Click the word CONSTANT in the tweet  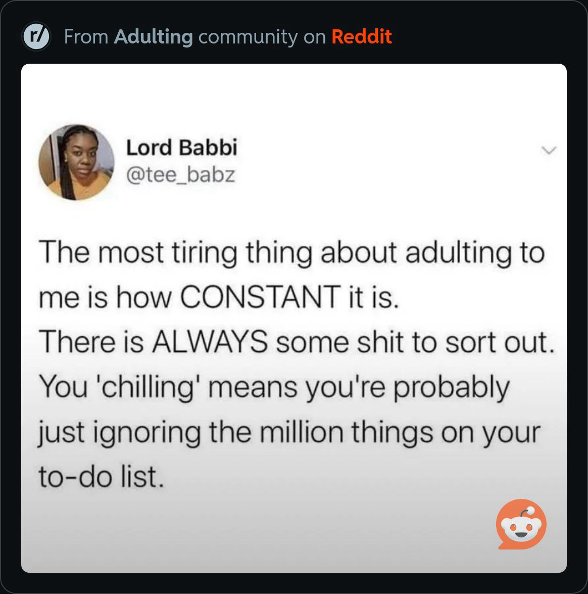[x=260, y=297]
